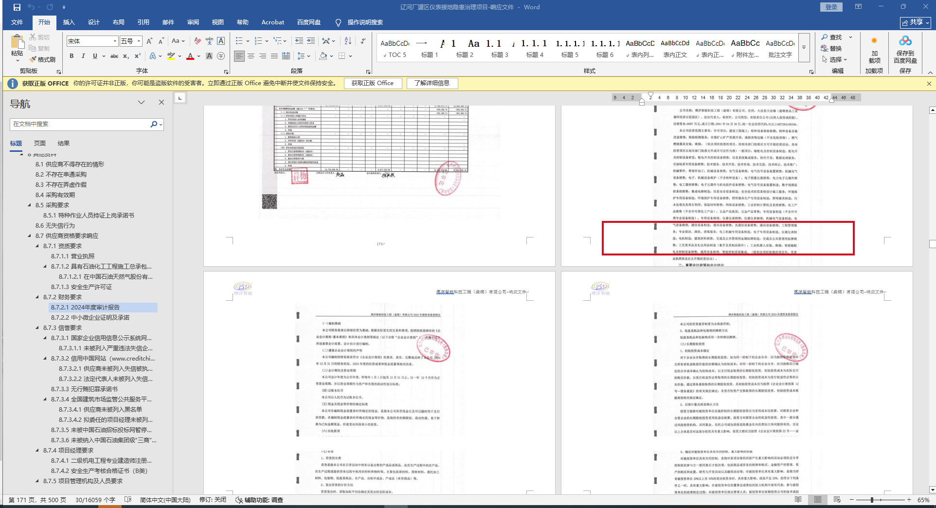The height and width of the screenshot is (508, 936).
Task: Collapse the 8.5 采购要求 heading
Action: click(x=30, y=205)
